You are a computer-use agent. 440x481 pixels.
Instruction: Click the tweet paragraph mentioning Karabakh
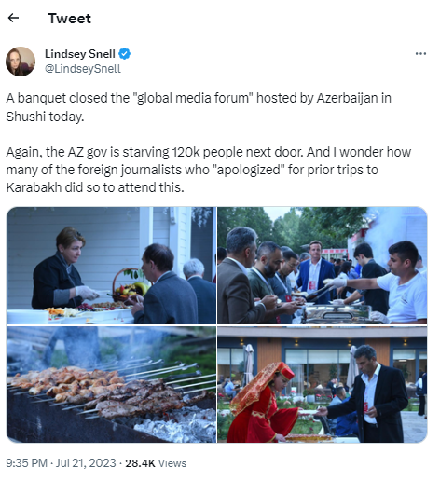[x=208, y=170]
